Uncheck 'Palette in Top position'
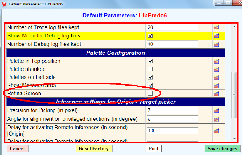This screenshot has width=242, height=155. click(150, 61)
